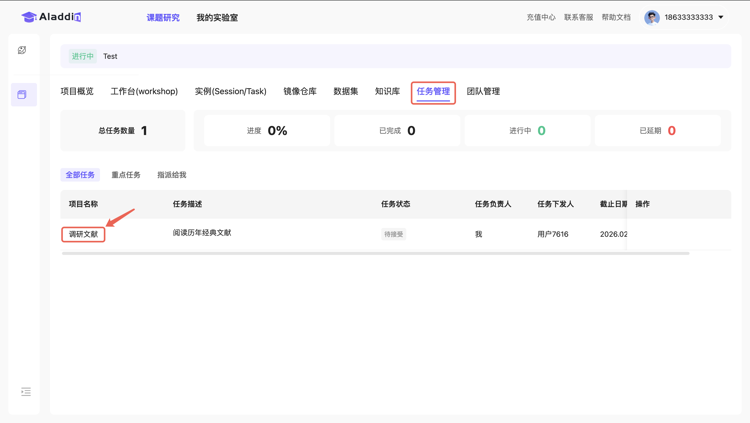This screenshot has height=423, width=750.
Task: Go to 我的实验室 navigation item
Action: 217,18
